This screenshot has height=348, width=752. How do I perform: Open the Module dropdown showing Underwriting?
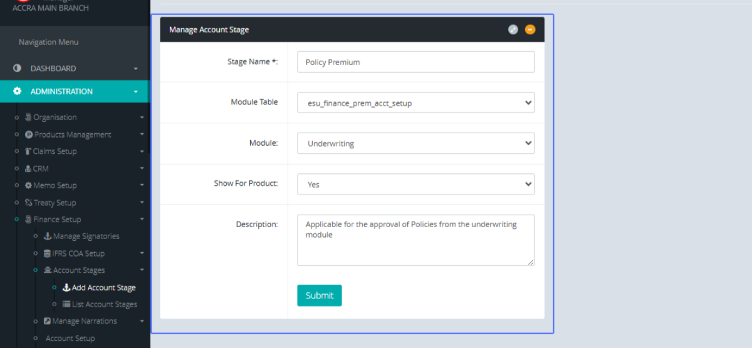[415, 143]
